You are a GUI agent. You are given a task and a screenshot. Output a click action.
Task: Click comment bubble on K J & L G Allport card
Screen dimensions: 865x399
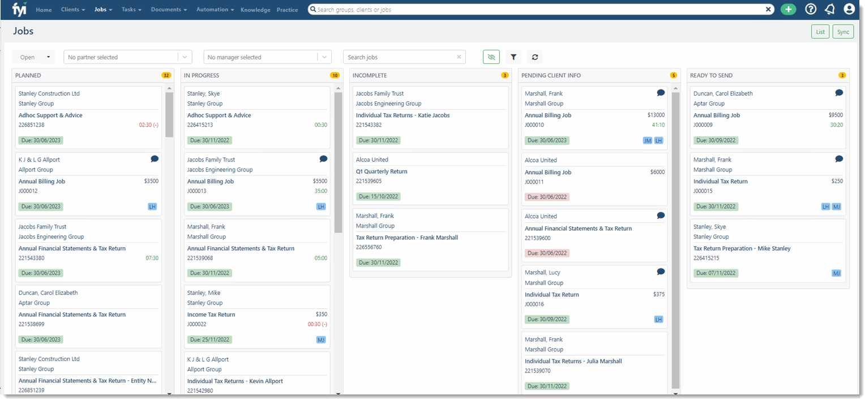coord(155,159)
